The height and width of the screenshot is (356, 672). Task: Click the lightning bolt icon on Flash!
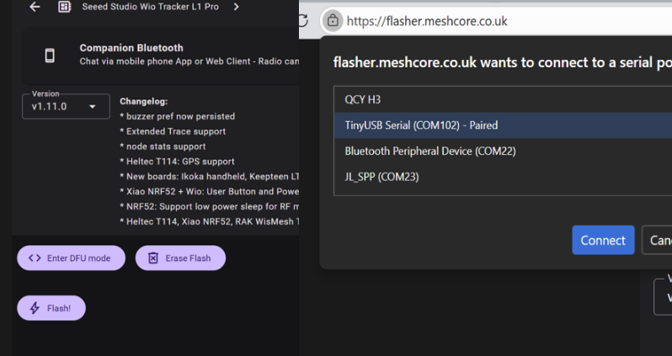(35, 308)
